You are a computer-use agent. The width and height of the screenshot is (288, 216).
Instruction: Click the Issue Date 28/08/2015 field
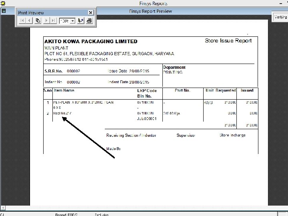pos(128,71)
